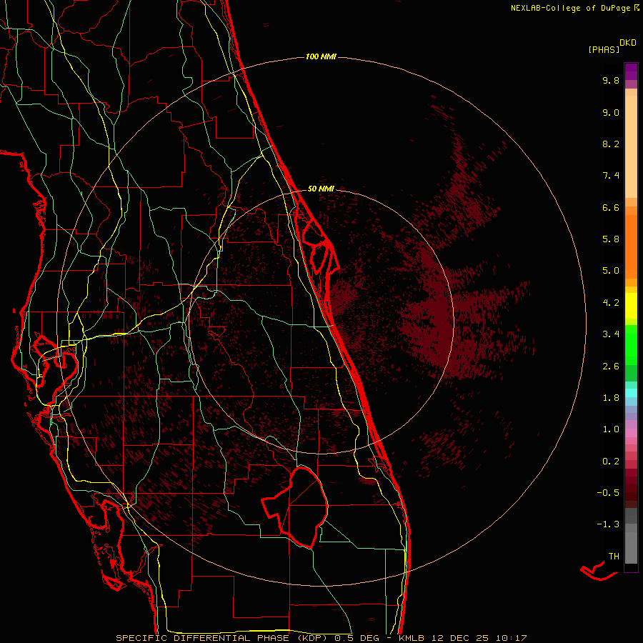Click the KMLB radar site identifier

pyautogui.click(x=412, y=638)
